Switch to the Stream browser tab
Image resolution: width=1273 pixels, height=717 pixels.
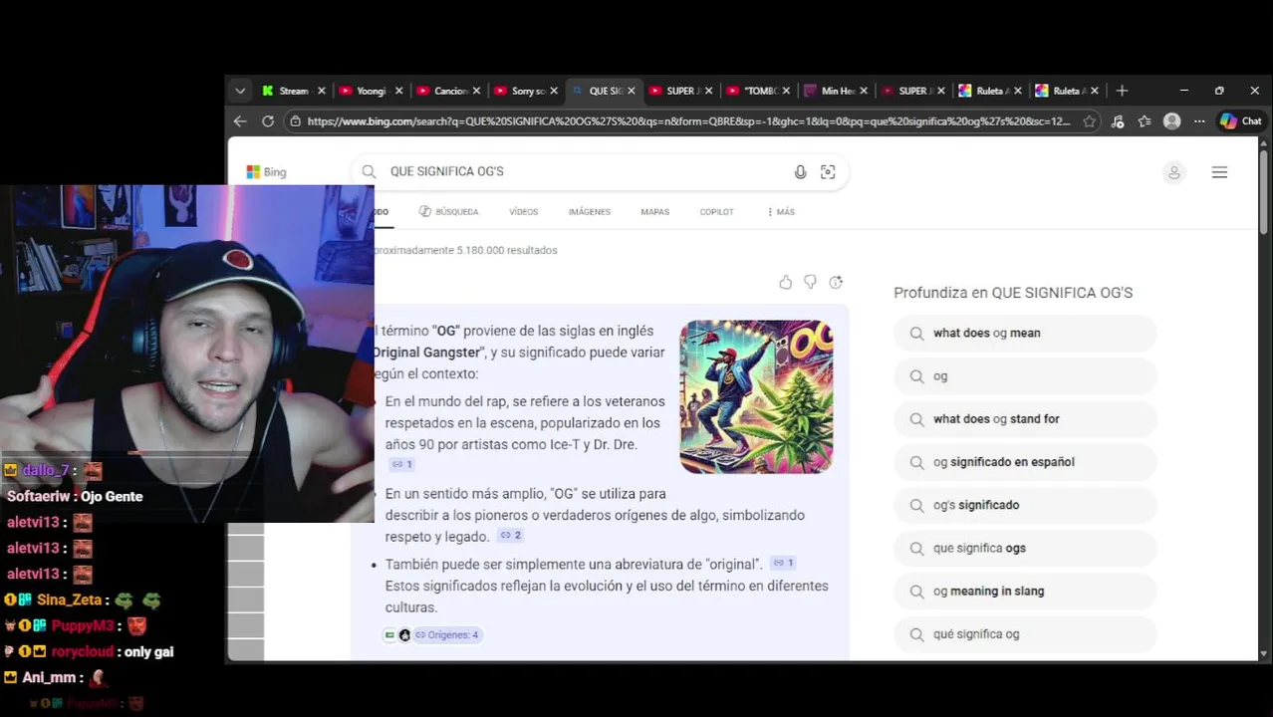(284, 91)
